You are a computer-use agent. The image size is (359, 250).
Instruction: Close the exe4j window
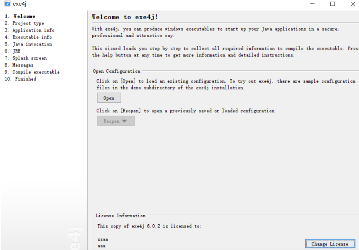353,4
